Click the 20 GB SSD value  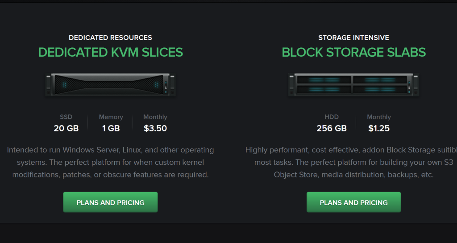pos(66,128)
